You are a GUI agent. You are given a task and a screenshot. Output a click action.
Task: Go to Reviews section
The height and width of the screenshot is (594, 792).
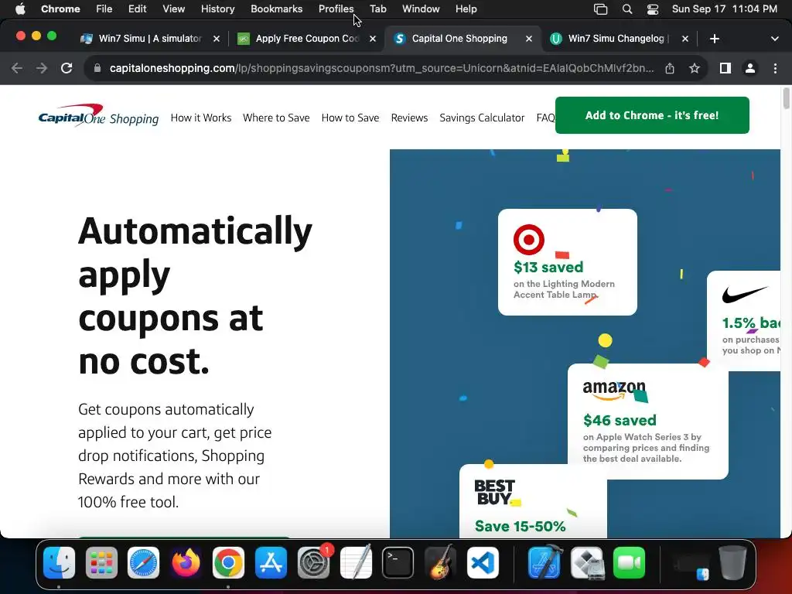pyautogui.click(x=409, y=118)
